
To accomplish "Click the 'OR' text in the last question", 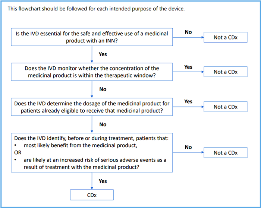I will (x=18, y=152).
